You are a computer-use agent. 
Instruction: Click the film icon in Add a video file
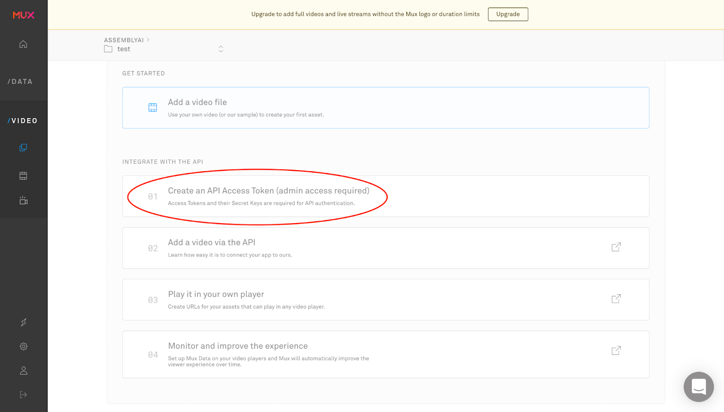pyautogui.click(x=152, y=108)
